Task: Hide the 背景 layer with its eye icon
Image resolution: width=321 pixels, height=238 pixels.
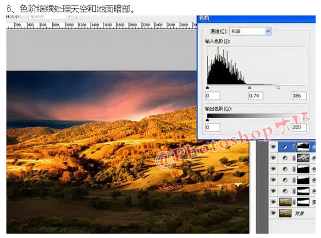Action: point(274,213)
